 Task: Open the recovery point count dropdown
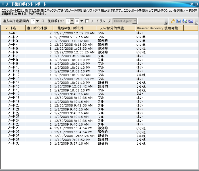(82, 21)
